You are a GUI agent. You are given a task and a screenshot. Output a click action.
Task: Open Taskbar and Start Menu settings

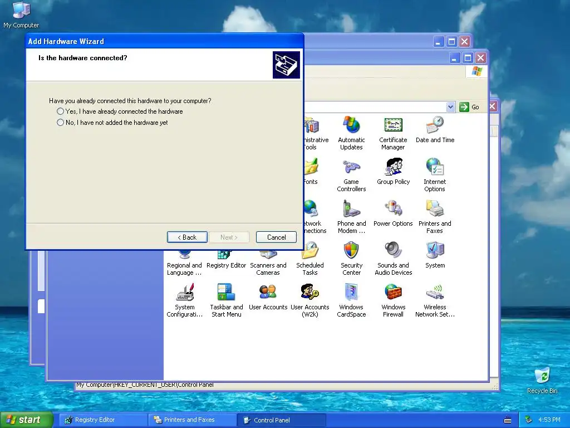click(x=226, y=300)
